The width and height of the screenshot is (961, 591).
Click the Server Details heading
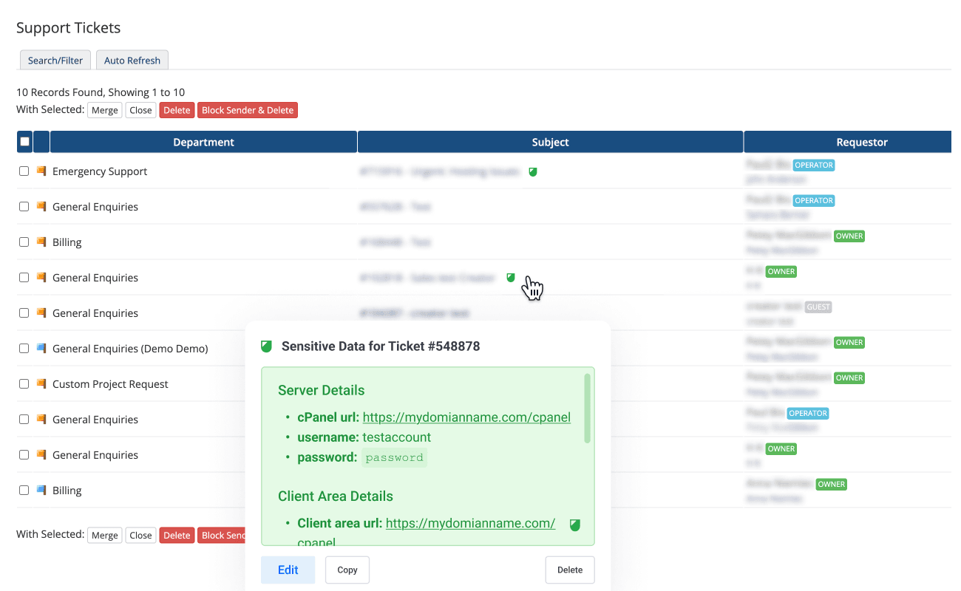pos(322,390)
